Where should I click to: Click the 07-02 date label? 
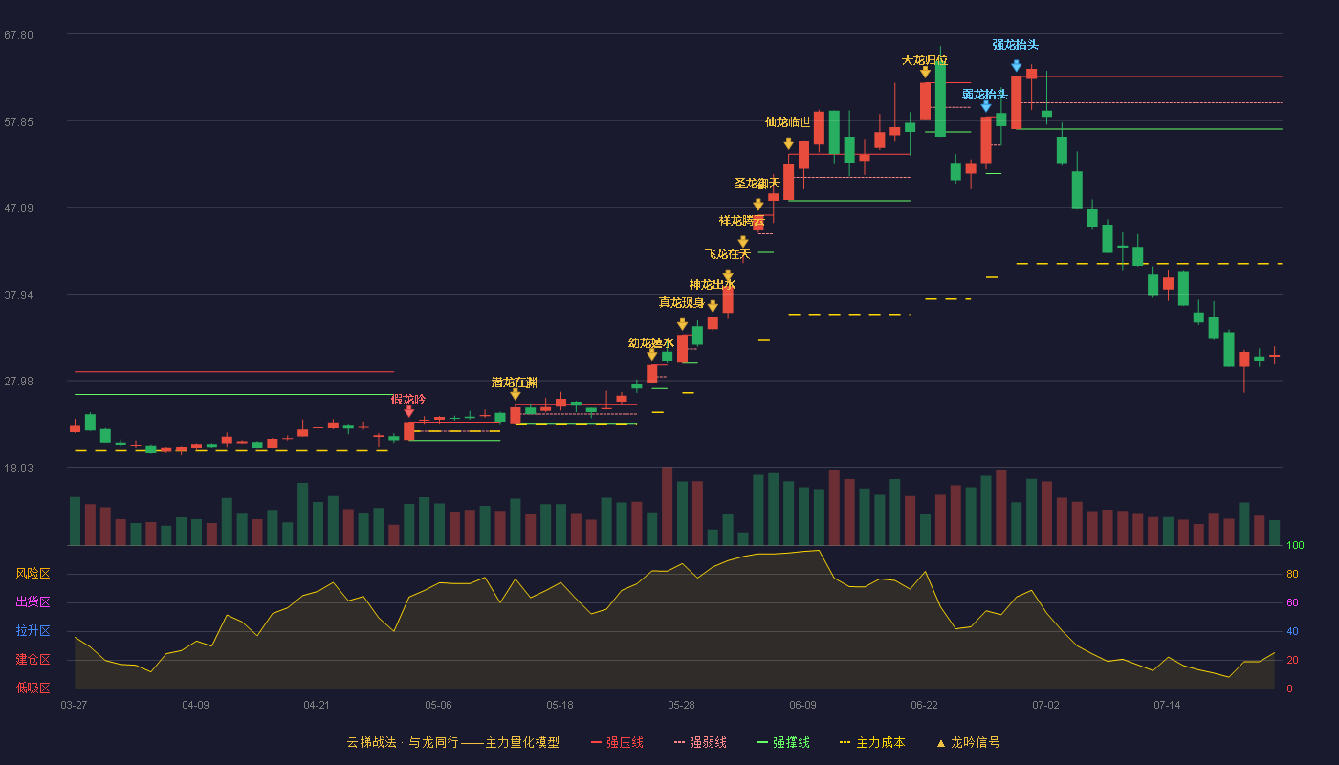point(1046,705)
